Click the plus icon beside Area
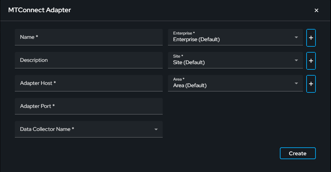The height and width of the screenshot is (172, 331). pyautogui.click(x=311, y=84)
